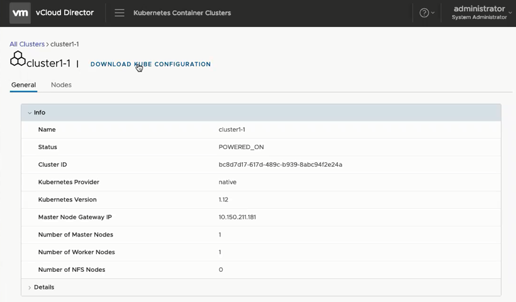Open the hamburger navigation menu
516x302 pixels.
click(119, 13)
